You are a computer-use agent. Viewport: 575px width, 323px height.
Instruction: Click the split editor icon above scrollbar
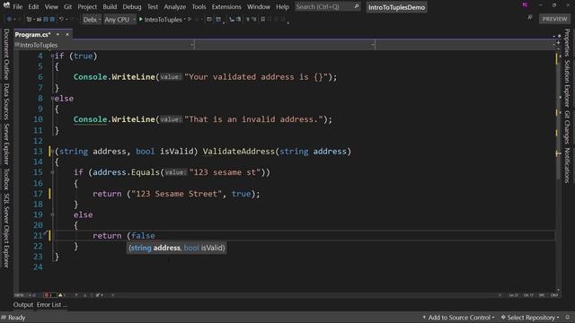click(x=558, y=43)
